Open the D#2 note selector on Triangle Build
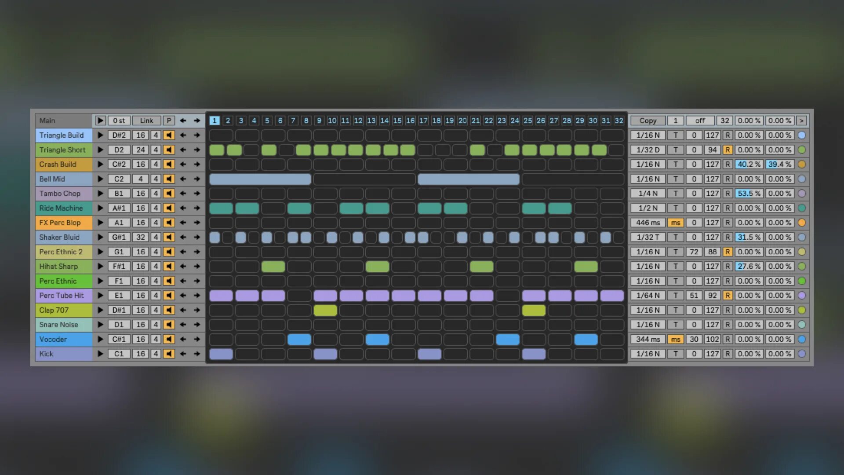 [x=119, y=135]
